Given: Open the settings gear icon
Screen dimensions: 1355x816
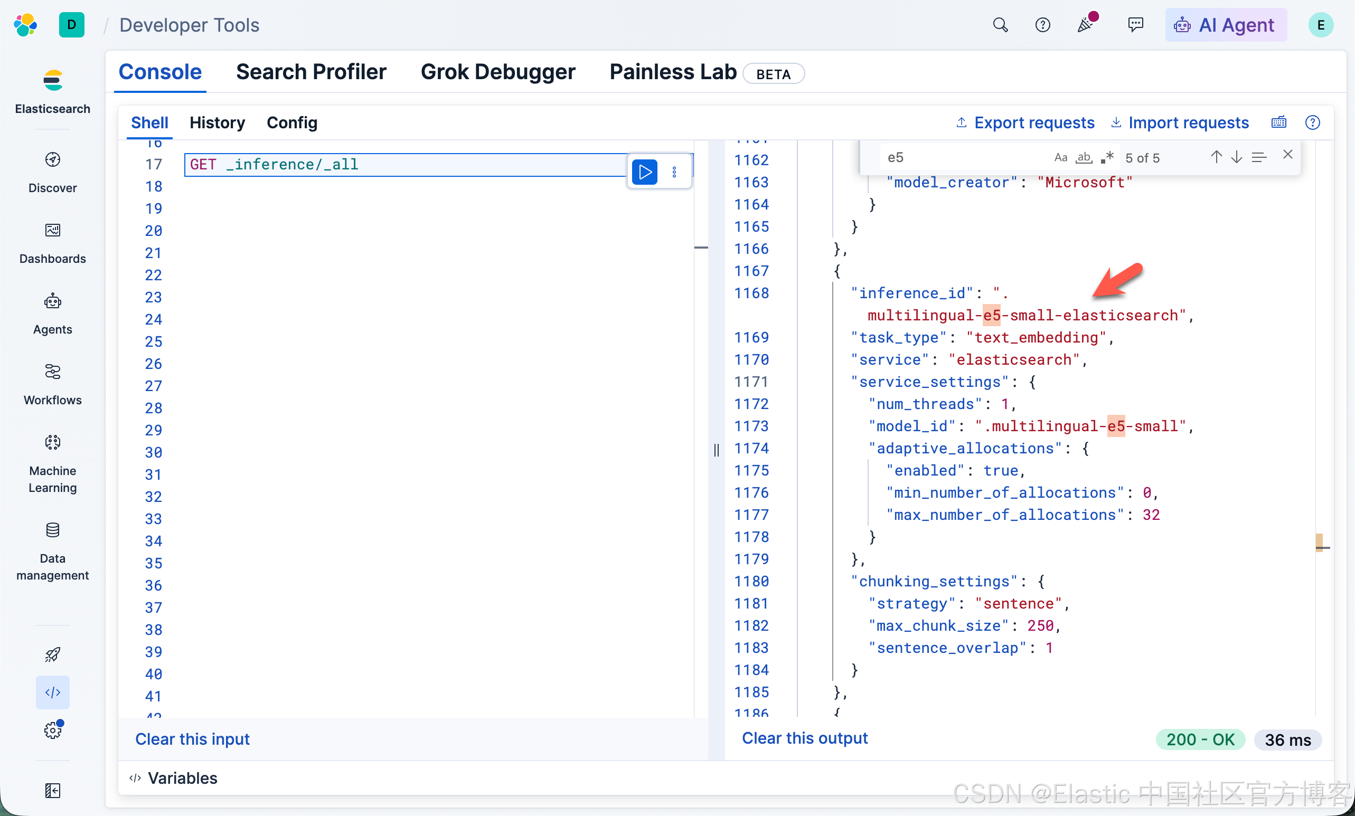Looking at the screenshot, I should pos(52,730).
